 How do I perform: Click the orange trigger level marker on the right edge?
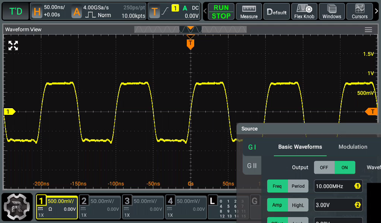[x=371, y=112]
